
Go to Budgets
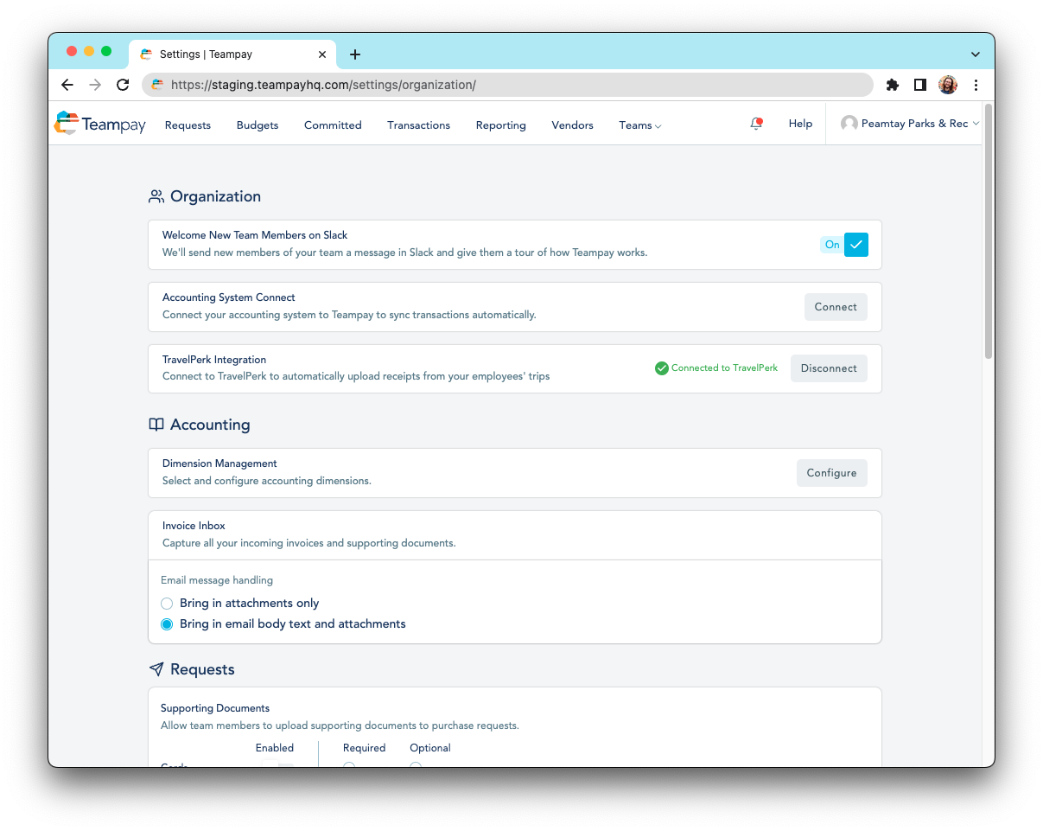pyautogui.click(x=258, y=125)
